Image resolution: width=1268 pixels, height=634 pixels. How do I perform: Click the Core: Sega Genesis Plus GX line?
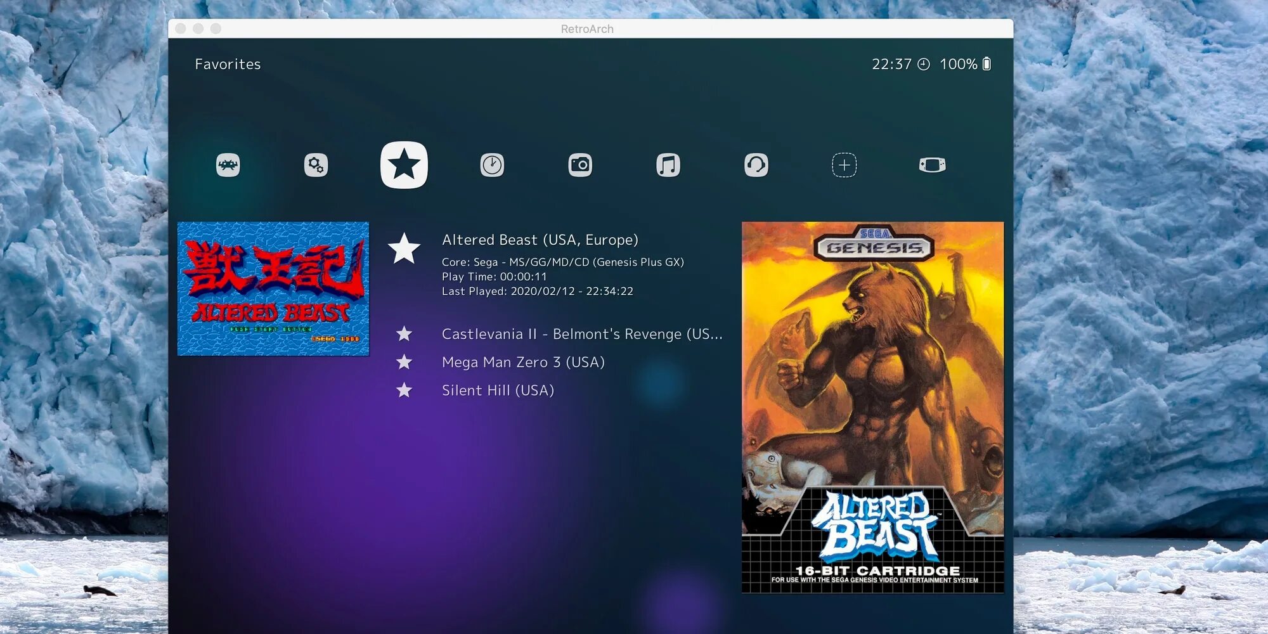(563, 262)
